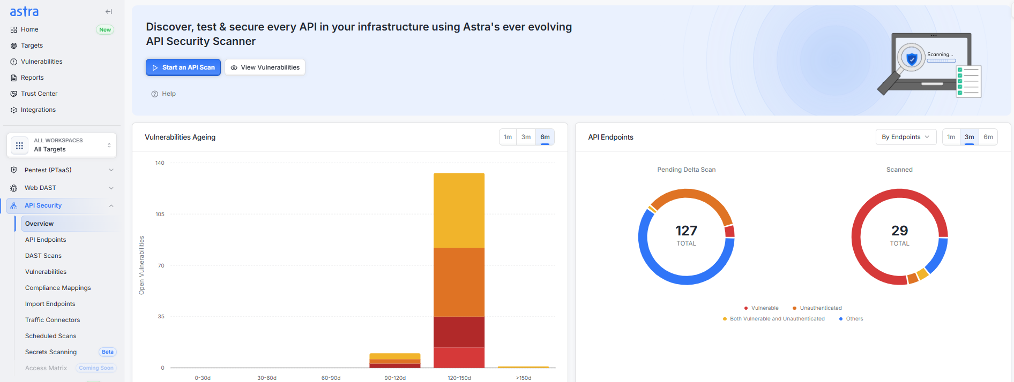1014x382 pixels.
Task: Toggle the Others legend entry
Action: 851,319
